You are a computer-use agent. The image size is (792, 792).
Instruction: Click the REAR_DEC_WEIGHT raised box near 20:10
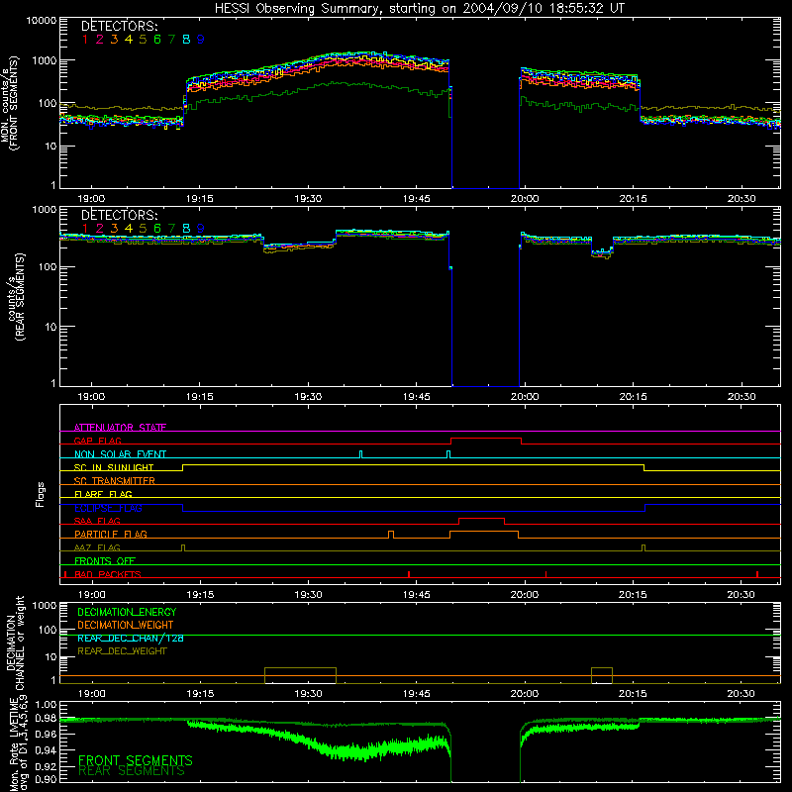pos(602,675)
